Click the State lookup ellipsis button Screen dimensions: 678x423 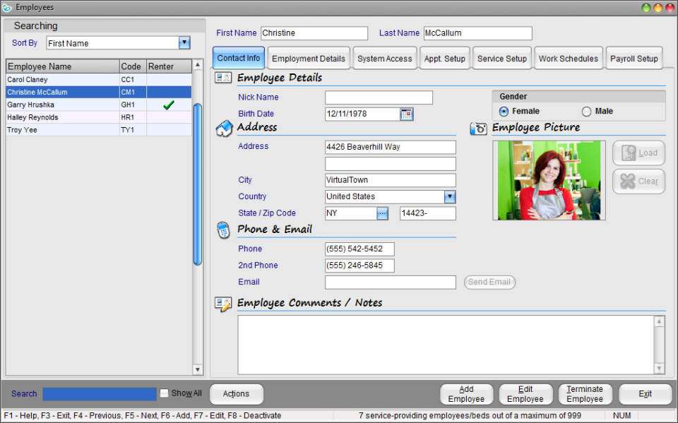tap(382, 213)
